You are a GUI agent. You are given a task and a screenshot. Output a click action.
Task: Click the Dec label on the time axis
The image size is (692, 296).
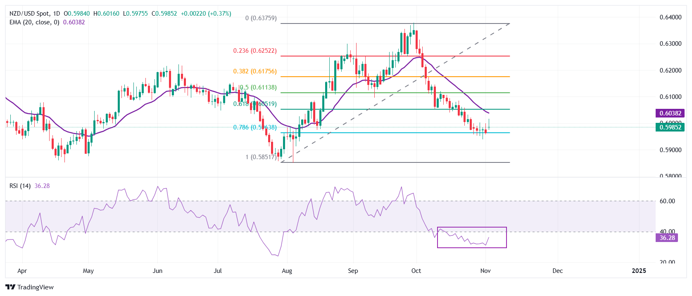[x=557, y=271]
